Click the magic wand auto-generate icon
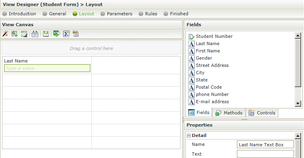 tap(5, 34)
